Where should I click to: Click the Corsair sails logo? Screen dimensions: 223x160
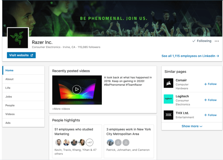(x=168, y=83)
